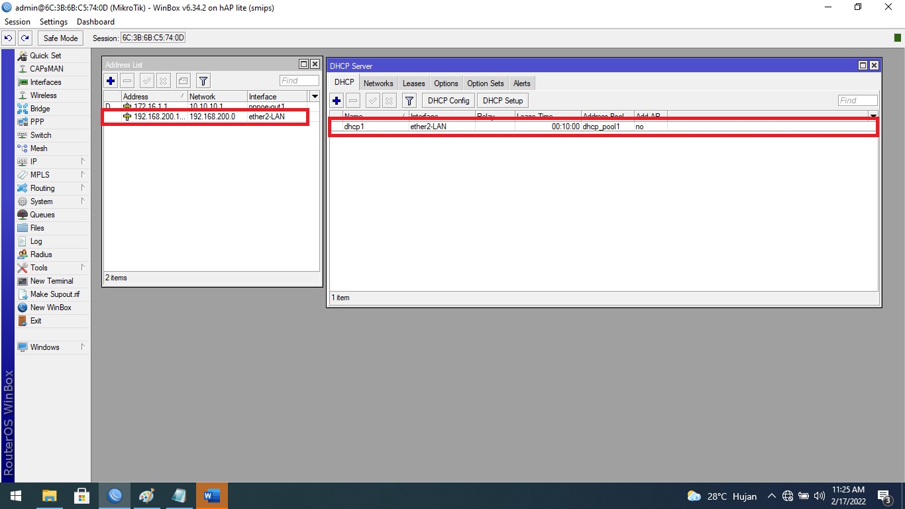Open Microsoft Word from the taskbar
The image size is (905, 509).
click(x=212, y=496)
